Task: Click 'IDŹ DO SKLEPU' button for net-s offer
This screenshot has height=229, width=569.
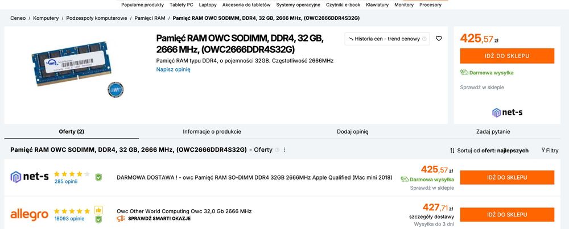Action: click(507, 177)
